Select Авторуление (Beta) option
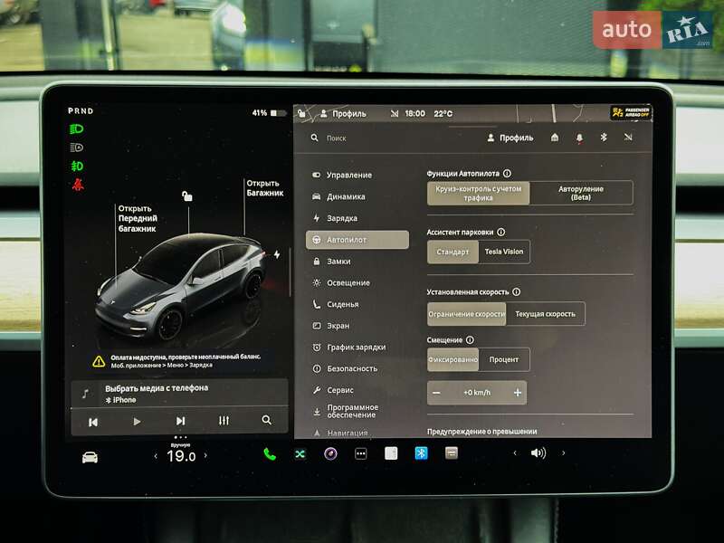724x543 pixels. (x=581, y=193)
